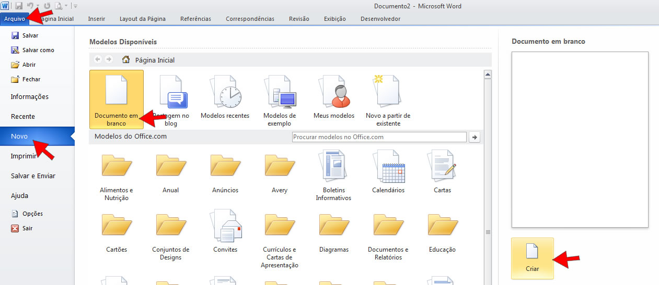
Task: Open Modelos de exemplo
Action: coord(280,100)
